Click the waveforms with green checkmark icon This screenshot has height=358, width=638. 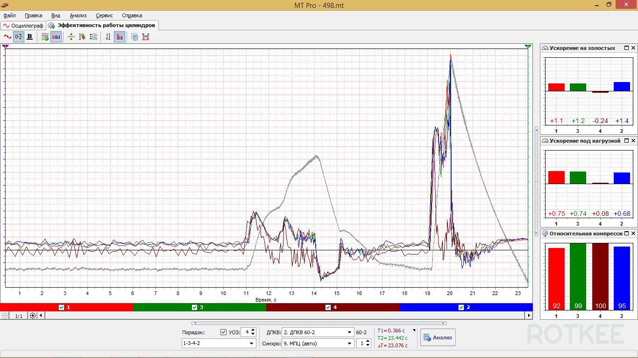(x=45, y=37)
